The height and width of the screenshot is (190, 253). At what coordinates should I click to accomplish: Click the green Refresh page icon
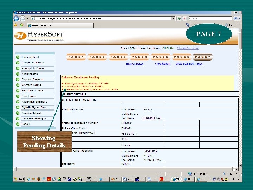179,18
